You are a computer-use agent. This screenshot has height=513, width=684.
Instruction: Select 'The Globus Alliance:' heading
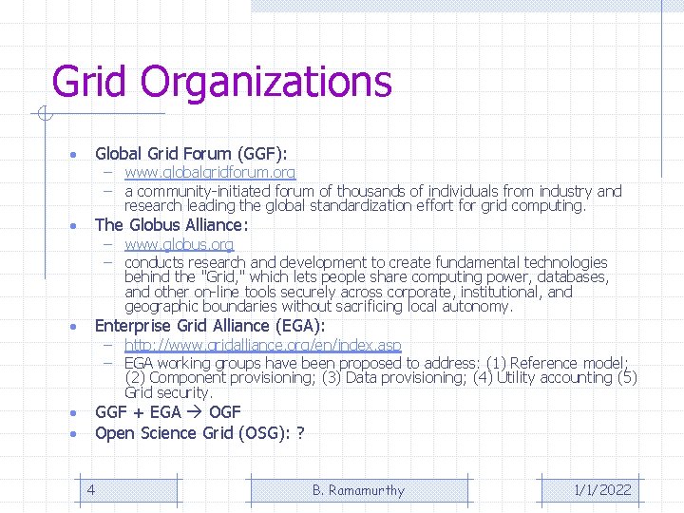(x=171, y=225)
